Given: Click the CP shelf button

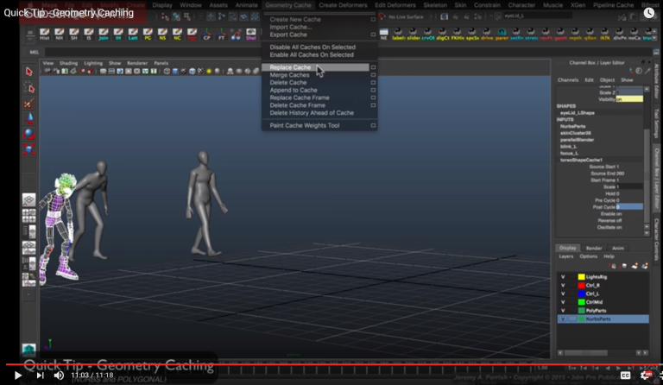Looking at the screenshot, I should tap(207, 35).
